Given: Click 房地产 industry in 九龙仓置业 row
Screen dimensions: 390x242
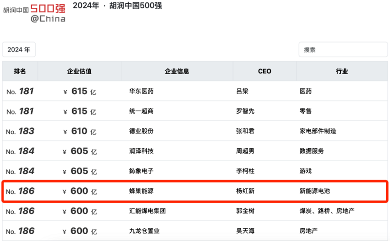Looking at the screenshot, I should (309, 231).
